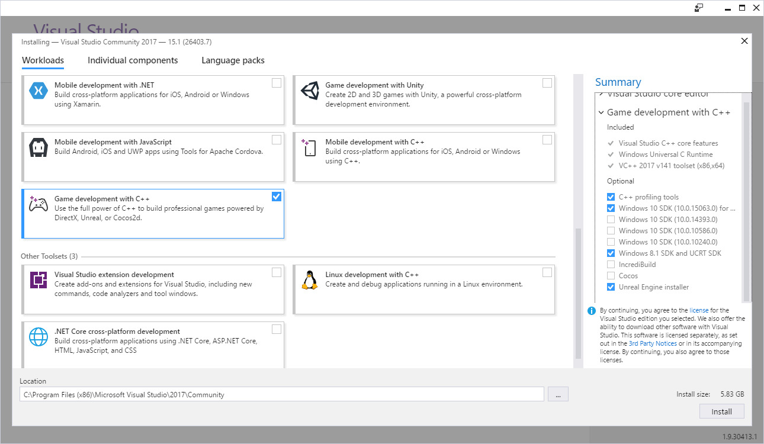The image size is (764, 444).
Task: Check Windows 10 SDK (10.0.14393.0) option
Action: [x=611, y=220]
